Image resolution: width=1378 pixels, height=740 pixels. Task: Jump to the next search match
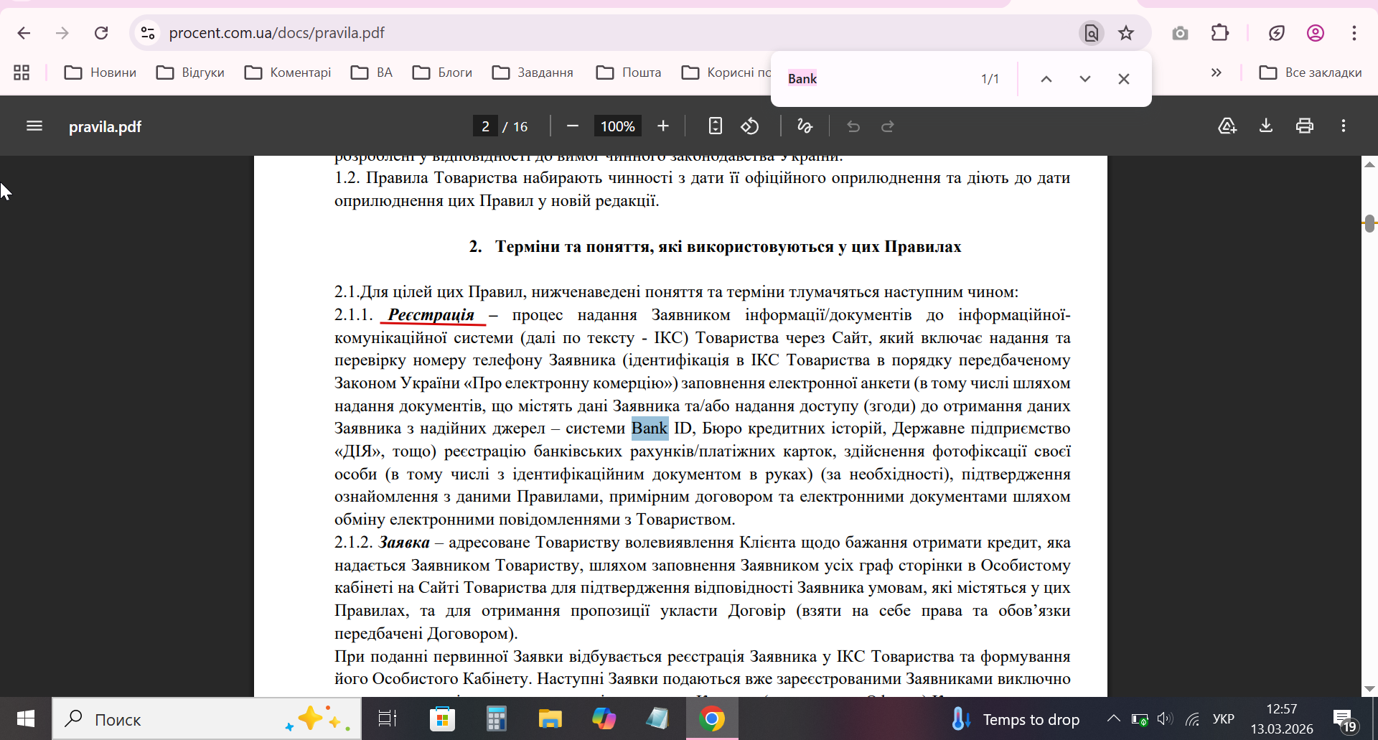coord(1085,79)
